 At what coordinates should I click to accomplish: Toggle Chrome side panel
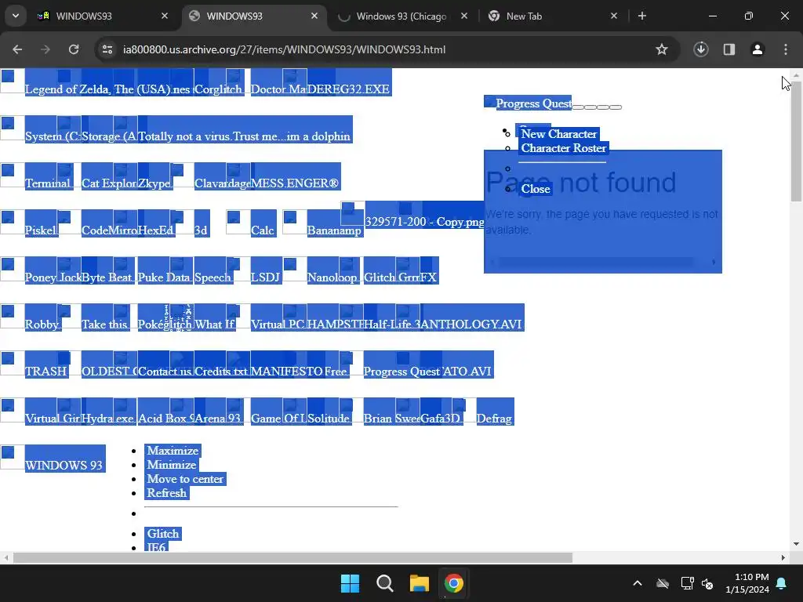729,49
